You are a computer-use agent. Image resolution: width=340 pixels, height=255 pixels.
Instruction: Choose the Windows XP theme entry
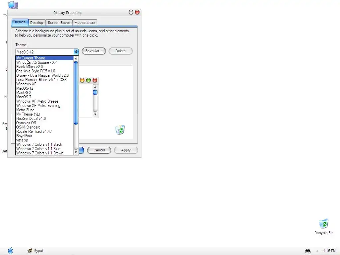click(x=45, y=84)
